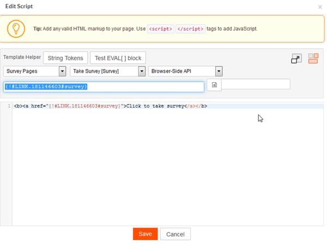Click the <script> code tag in tip
The image size is (327, 245).
click(161, 29)
